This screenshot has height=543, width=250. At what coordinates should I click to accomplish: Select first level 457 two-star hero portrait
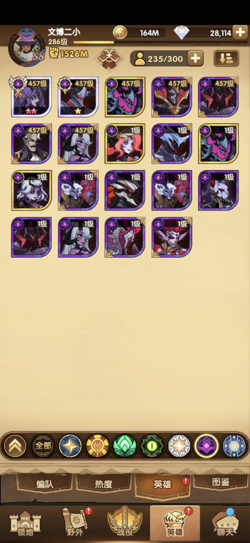point(32,97)
